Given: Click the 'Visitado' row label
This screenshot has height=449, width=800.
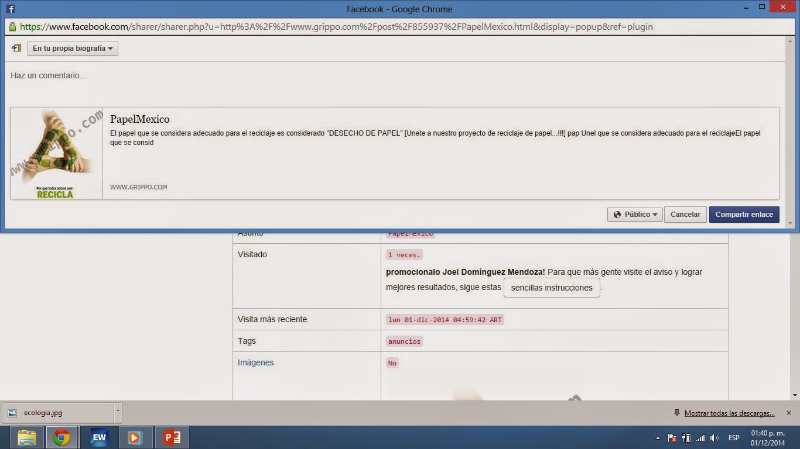Looking at the screenshot, I should pos(252,254).
